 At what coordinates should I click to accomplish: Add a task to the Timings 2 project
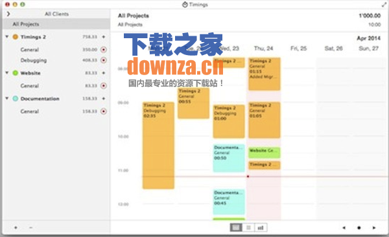(x=104, y=37)
